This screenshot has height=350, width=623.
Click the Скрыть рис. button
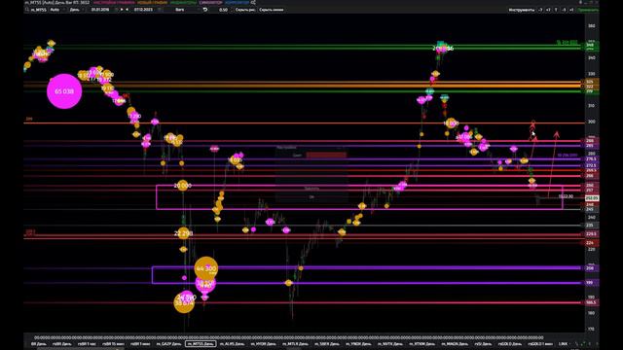pos(244,10)
